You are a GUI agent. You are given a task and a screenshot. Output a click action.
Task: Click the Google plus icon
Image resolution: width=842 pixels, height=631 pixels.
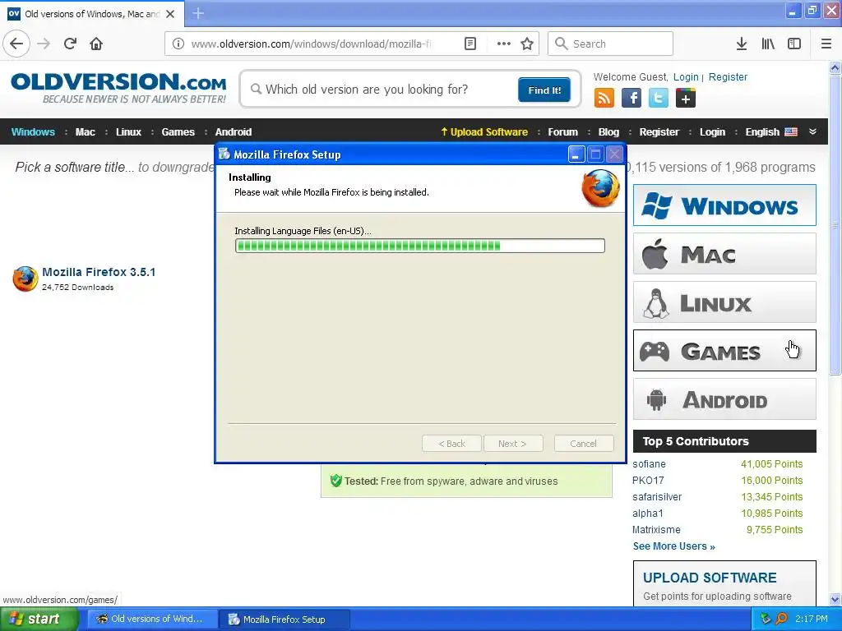coord(686,99)
